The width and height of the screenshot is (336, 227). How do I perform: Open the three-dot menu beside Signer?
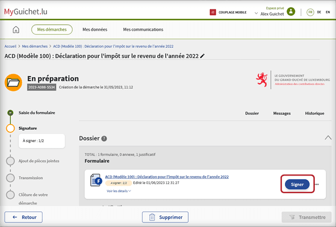(317, 185)
